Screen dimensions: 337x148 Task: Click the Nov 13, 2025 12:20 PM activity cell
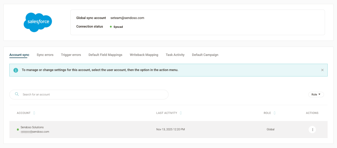pyautogui.click(x=171, y=129)
